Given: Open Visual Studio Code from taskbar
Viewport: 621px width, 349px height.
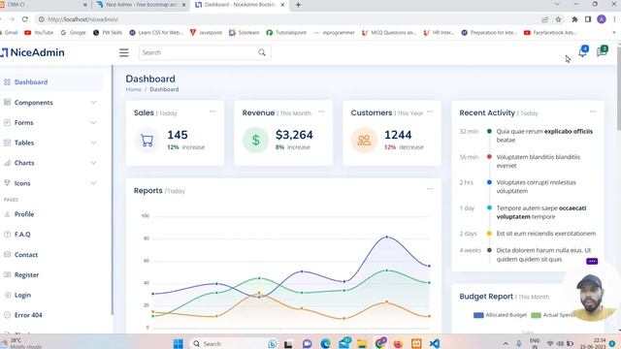Looking at the screenshot, I should [x=435, y=343].
